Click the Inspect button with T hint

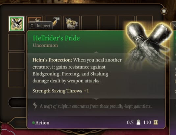pyautogui.click(x=40, y=25)
